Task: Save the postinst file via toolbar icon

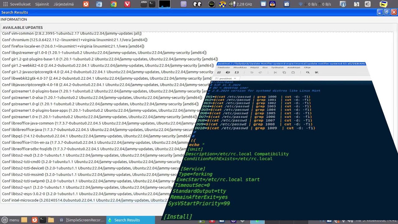Action: coord(237,72)
